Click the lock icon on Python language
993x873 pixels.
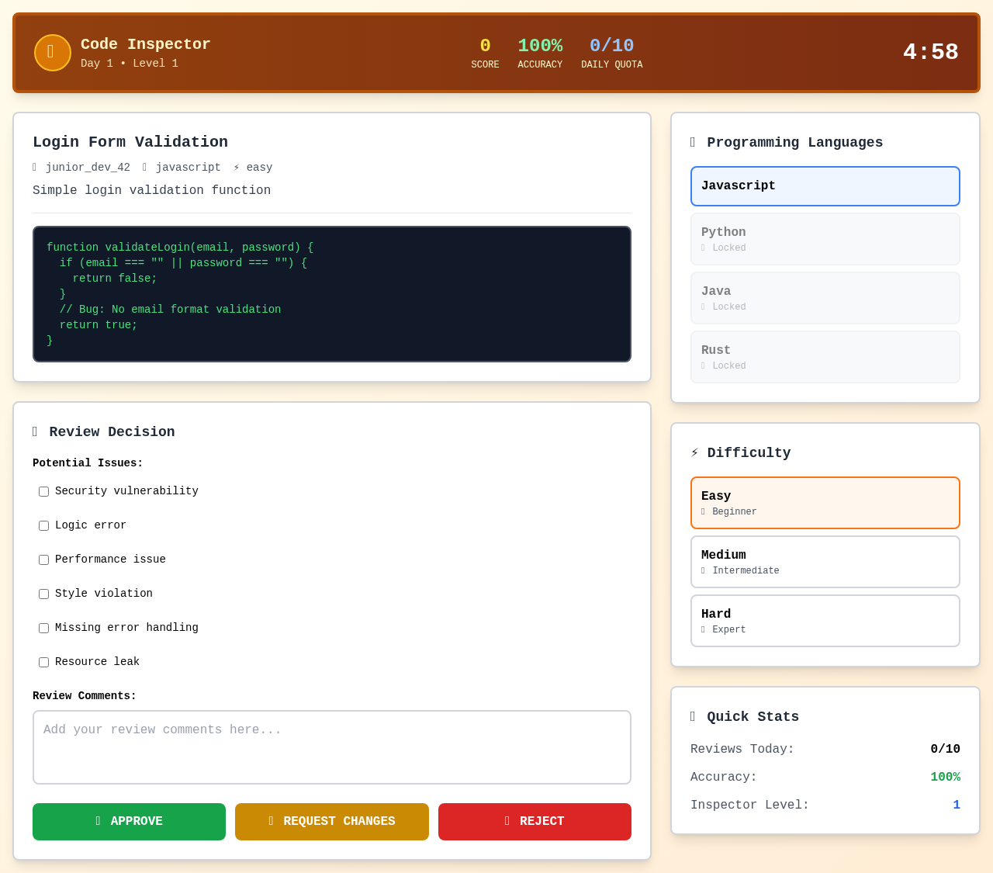(x=704, y=247)
